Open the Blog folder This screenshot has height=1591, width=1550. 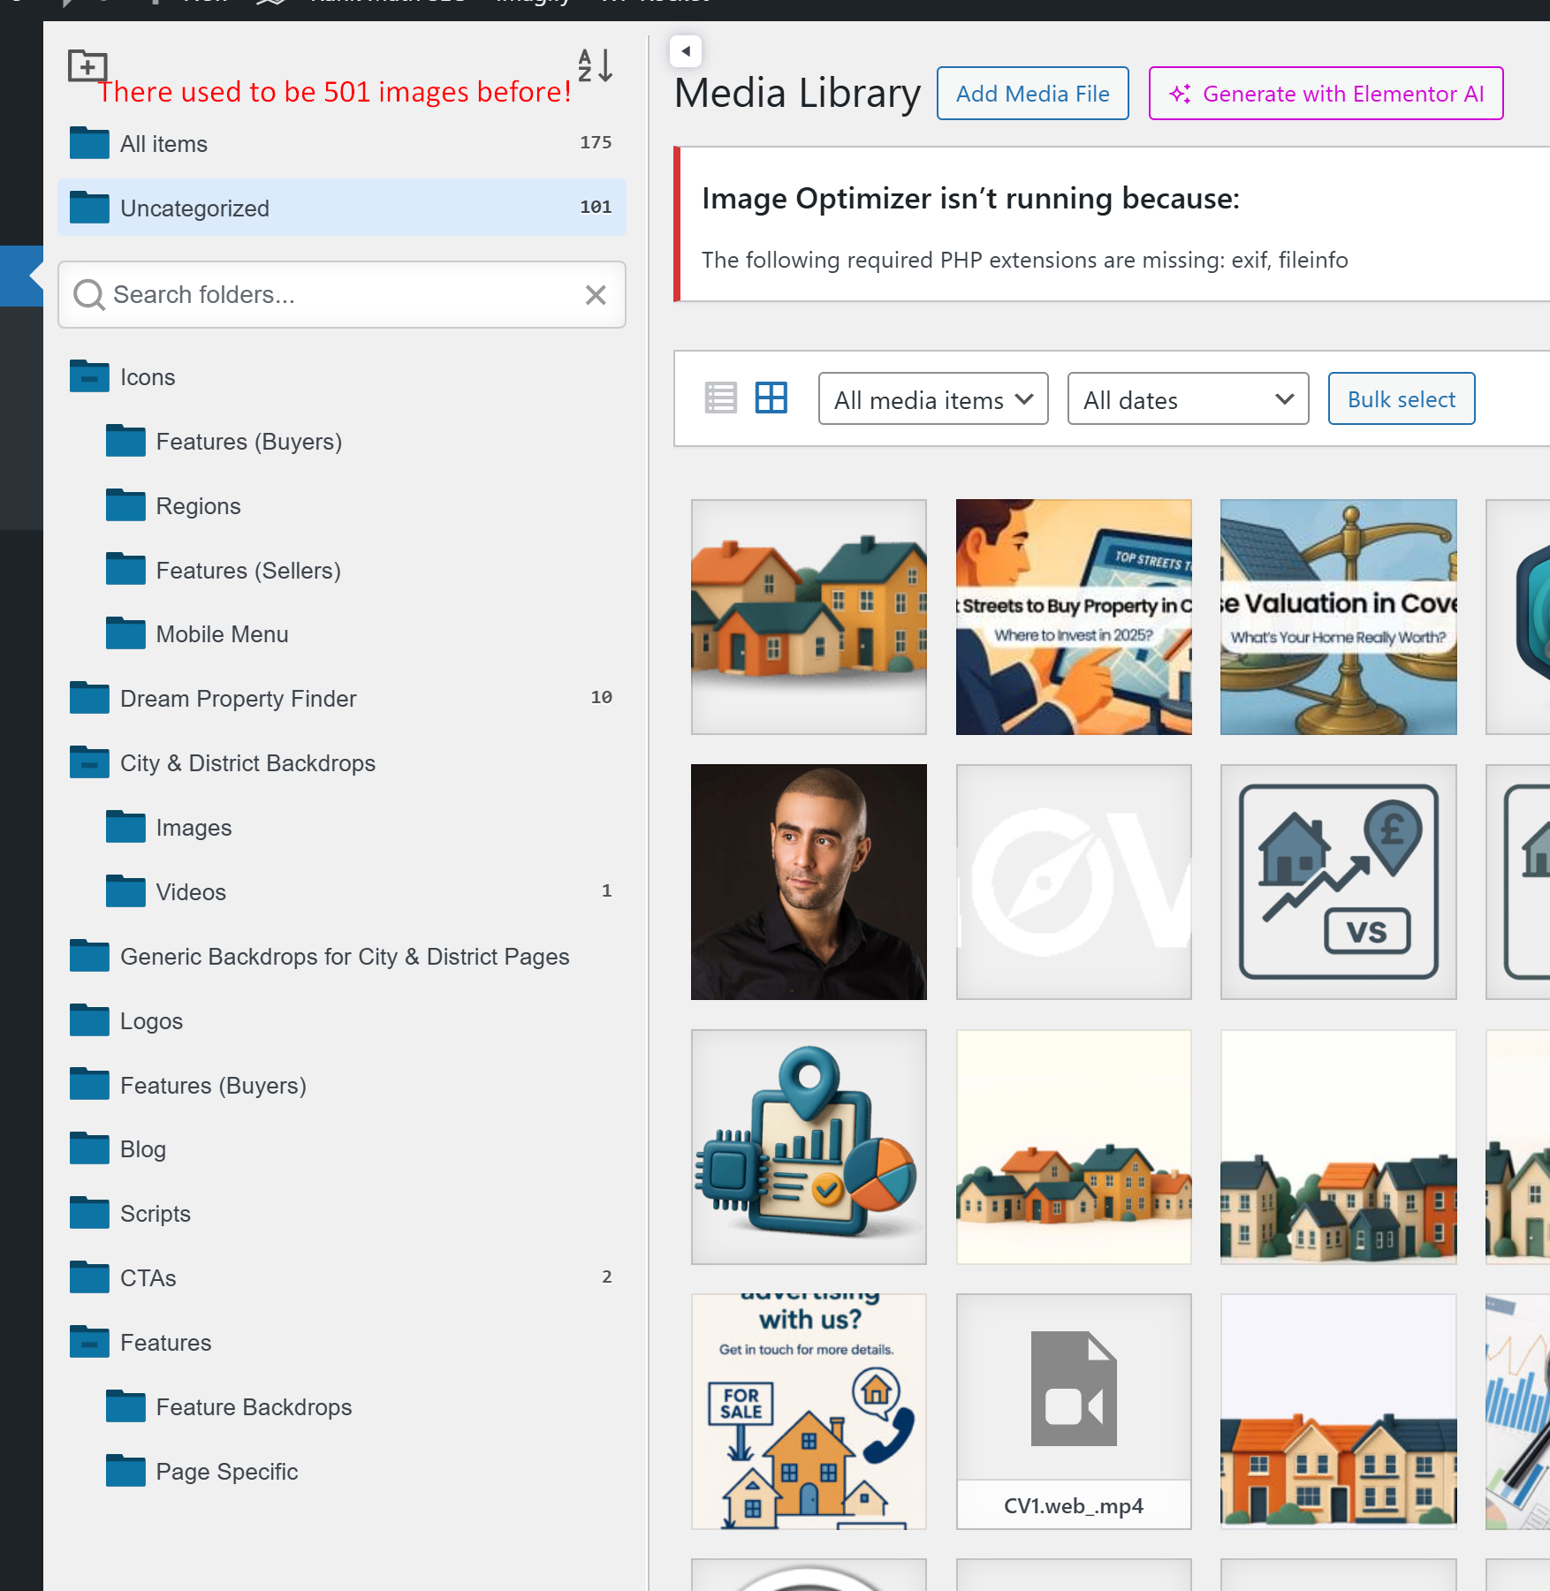(x=142, y=1149)
